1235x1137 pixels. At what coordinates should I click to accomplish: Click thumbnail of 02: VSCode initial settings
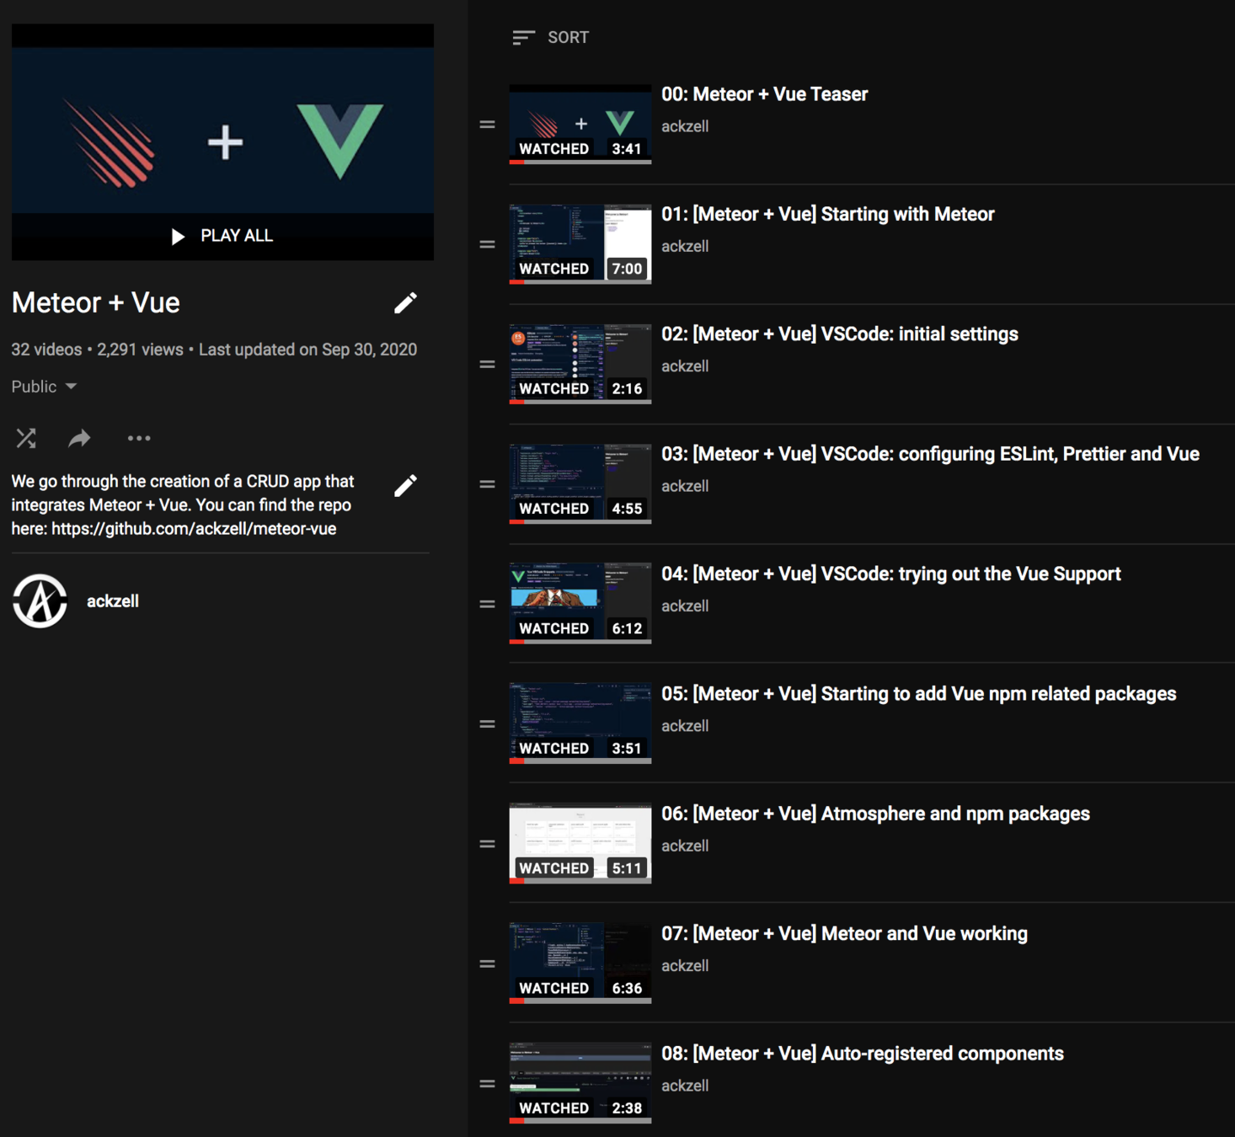point(580,364)
